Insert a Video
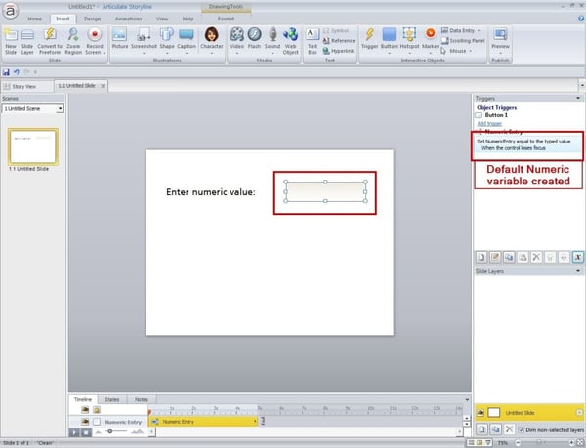 click(237, 40)
